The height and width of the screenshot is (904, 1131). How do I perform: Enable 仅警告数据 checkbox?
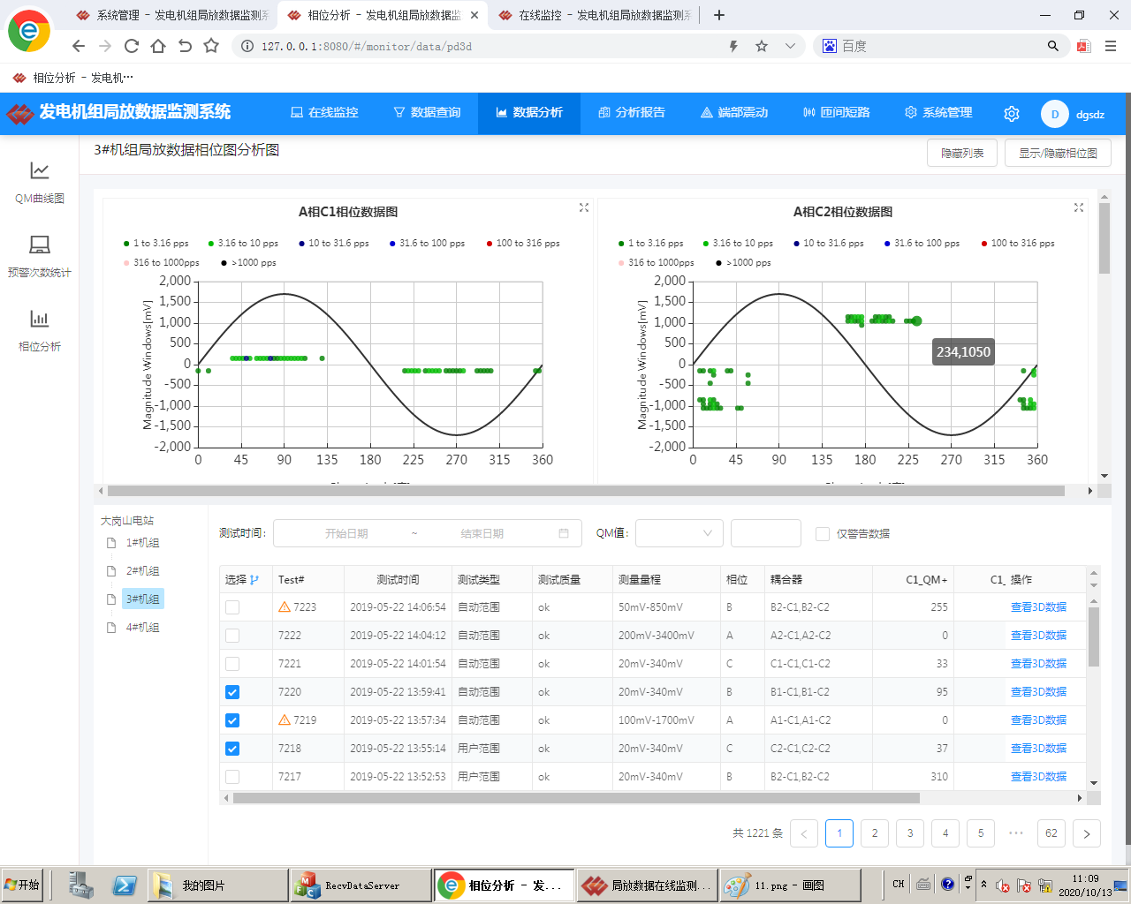pyautogui.click(x=823, y=534)
